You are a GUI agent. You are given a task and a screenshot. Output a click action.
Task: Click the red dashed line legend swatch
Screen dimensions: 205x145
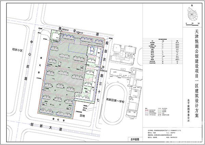147,110
